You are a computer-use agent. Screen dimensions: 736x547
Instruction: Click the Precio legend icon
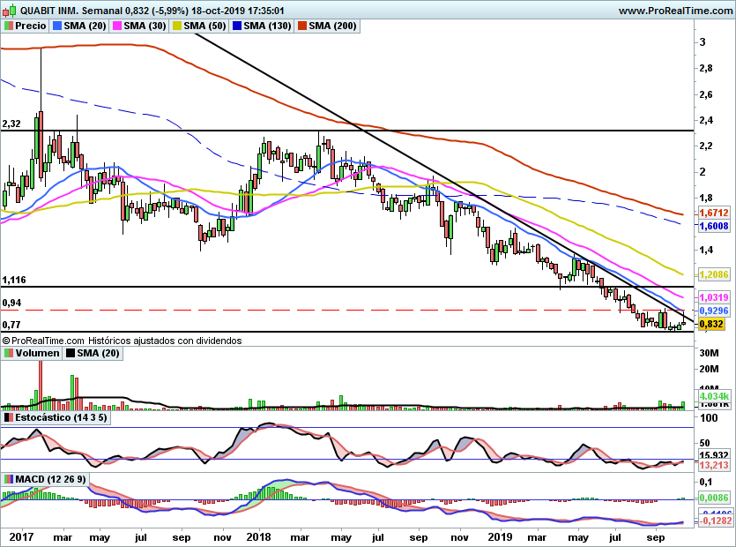point(9,26)
